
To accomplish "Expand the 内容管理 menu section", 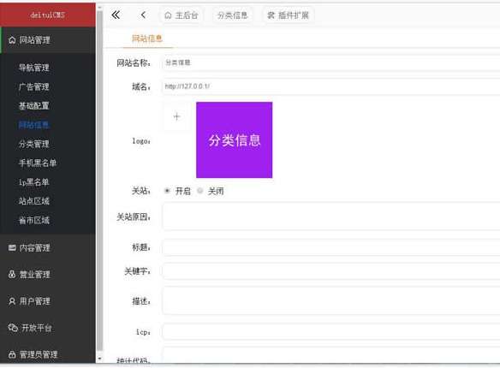I will 48,247.
